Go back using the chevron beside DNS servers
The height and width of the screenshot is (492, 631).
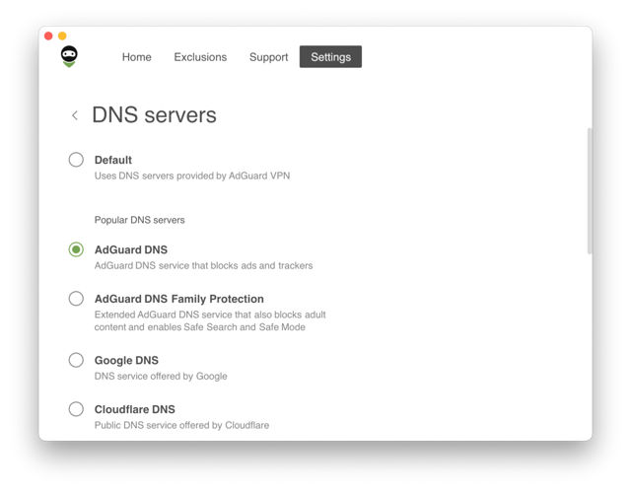(x=75, y=115)
